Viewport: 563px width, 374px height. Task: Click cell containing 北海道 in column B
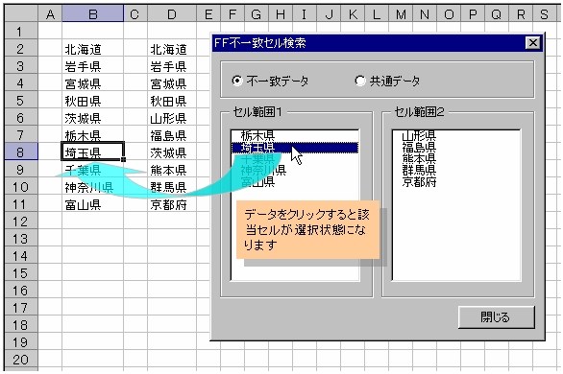click(x=92, y=49)
